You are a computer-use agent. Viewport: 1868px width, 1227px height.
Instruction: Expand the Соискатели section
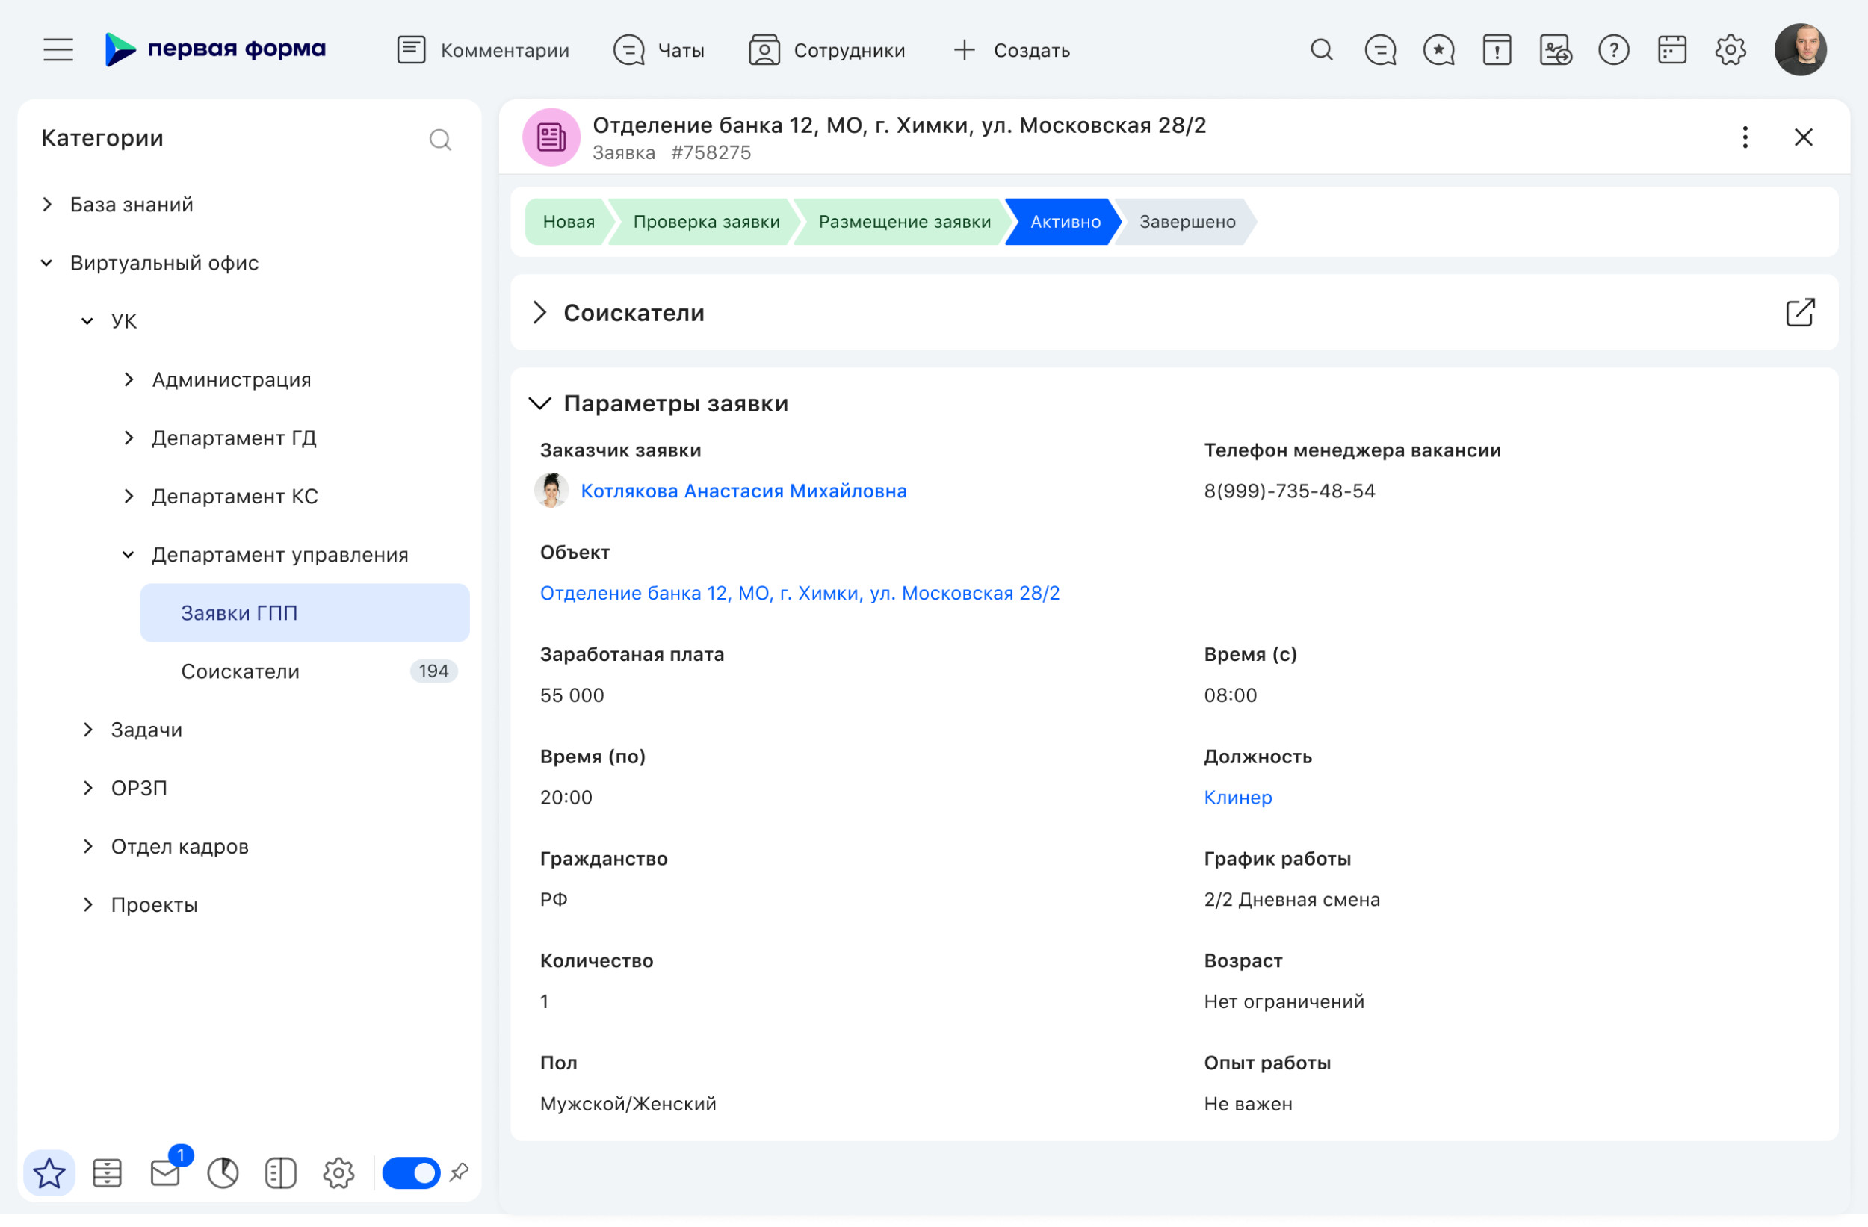click(539, 313)
